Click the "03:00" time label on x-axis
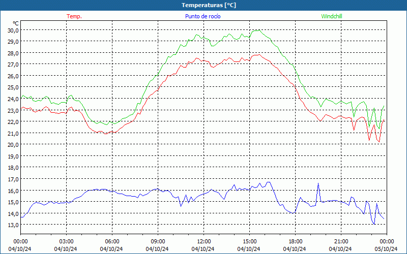 [x=66, y=242]
